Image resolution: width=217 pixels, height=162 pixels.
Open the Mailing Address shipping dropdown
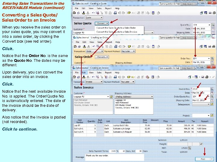click(134, 97)
